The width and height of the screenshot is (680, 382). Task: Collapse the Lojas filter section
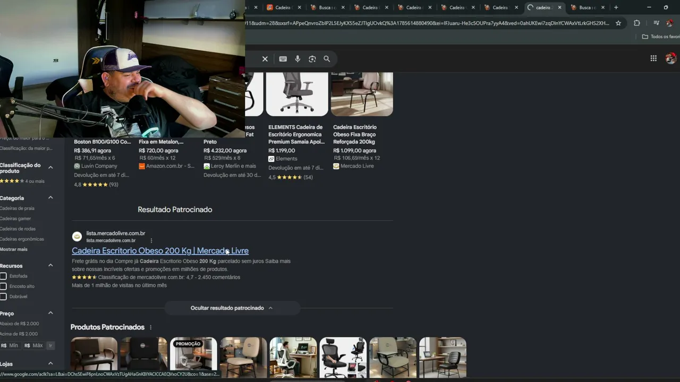(x=50, y=363)
